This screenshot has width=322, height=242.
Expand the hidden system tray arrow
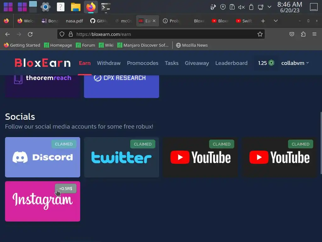point(269,7)
